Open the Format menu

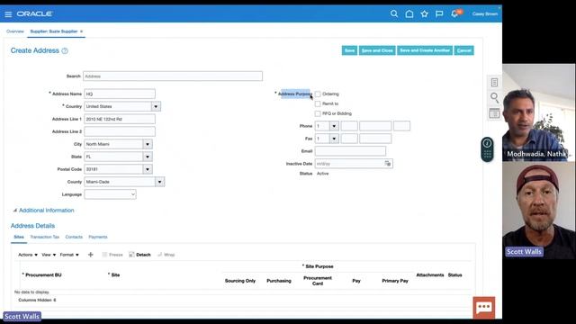click(69, 255)
